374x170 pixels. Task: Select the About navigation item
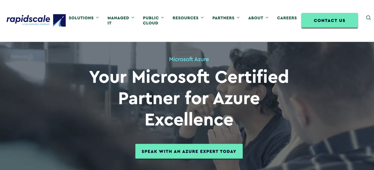pyautogui.click(x=256, y=18)
